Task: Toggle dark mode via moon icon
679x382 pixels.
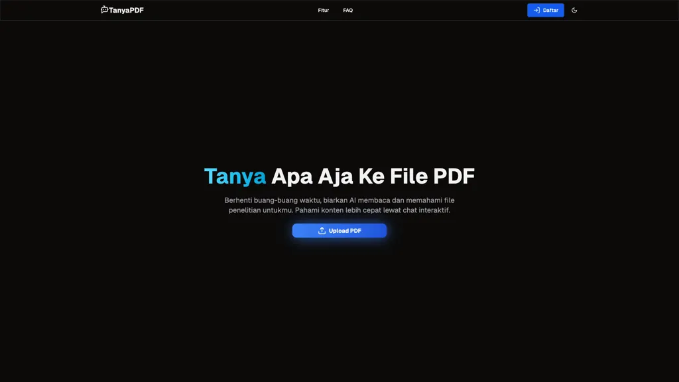Action: [x=574, y=11]
